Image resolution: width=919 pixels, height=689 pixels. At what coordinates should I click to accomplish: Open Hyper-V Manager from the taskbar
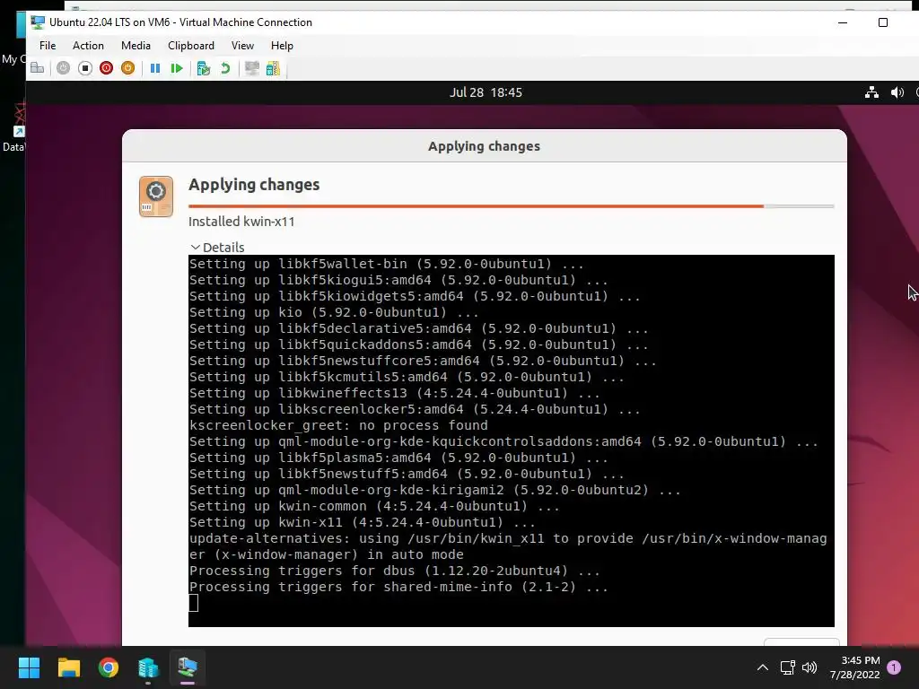148,667
